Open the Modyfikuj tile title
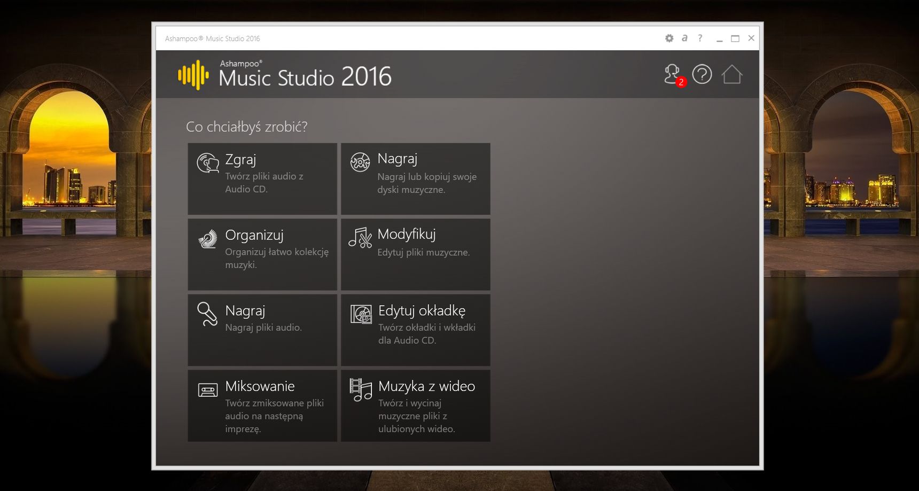Image resolution: width=919 pixels, height=491 pixels. (407, 234)
